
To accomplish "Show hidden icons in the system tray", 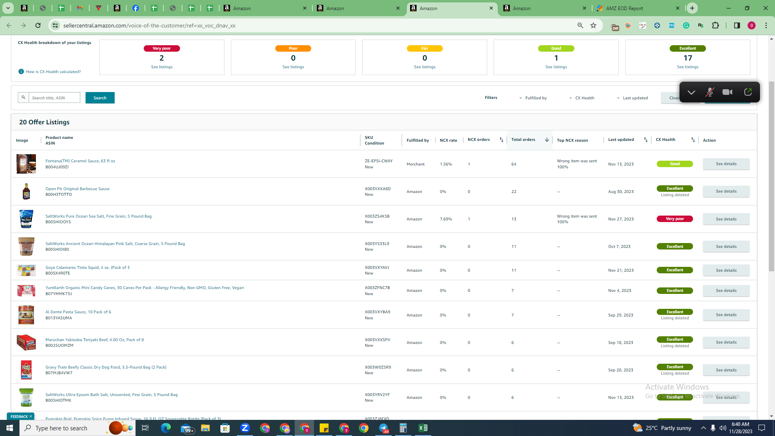I will (704, 428).
